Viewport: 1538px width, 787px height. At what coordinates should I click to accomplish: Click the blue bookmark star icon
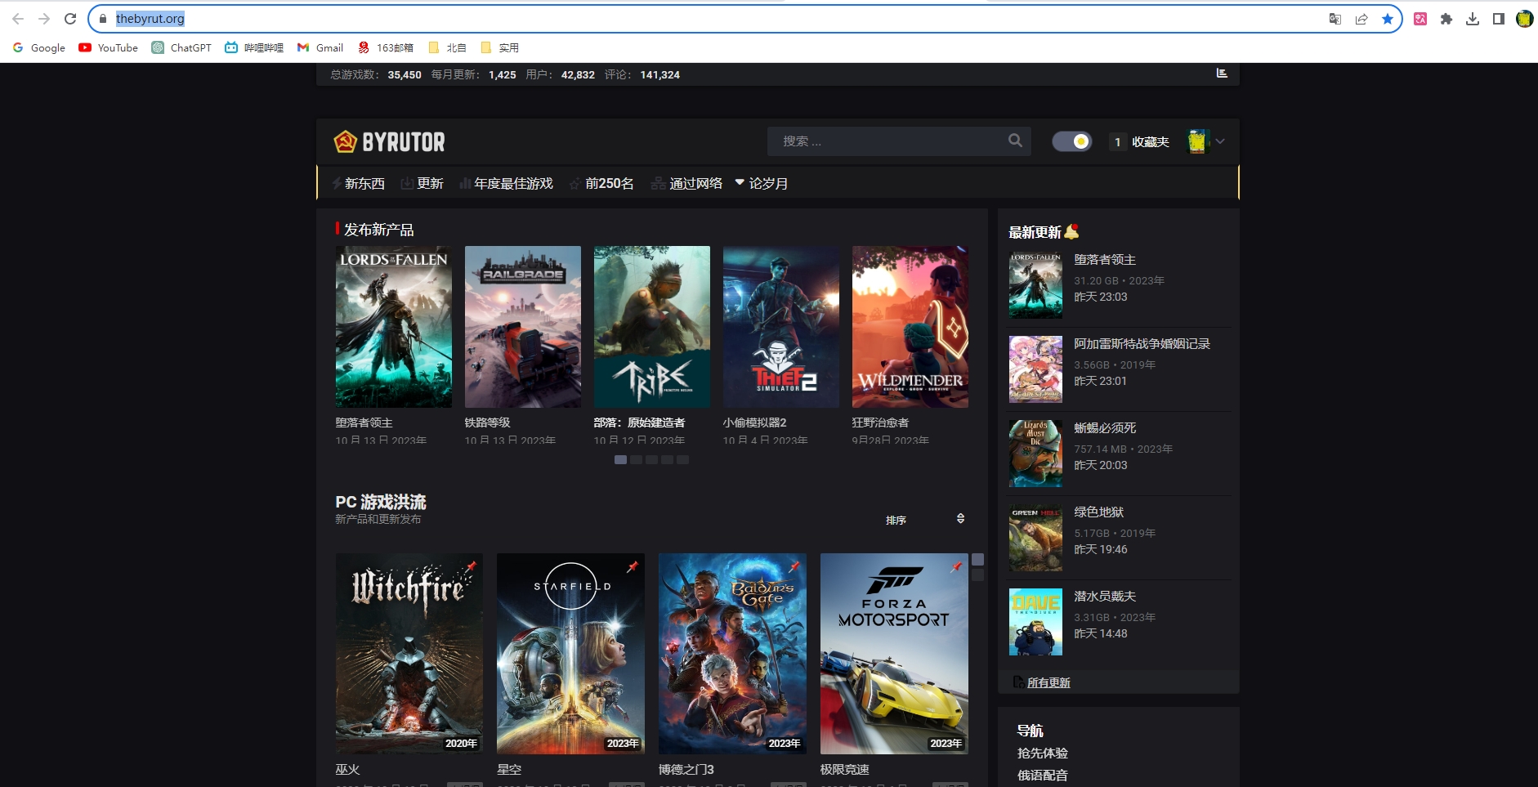pyautogui.click(x=1388, y=19)
